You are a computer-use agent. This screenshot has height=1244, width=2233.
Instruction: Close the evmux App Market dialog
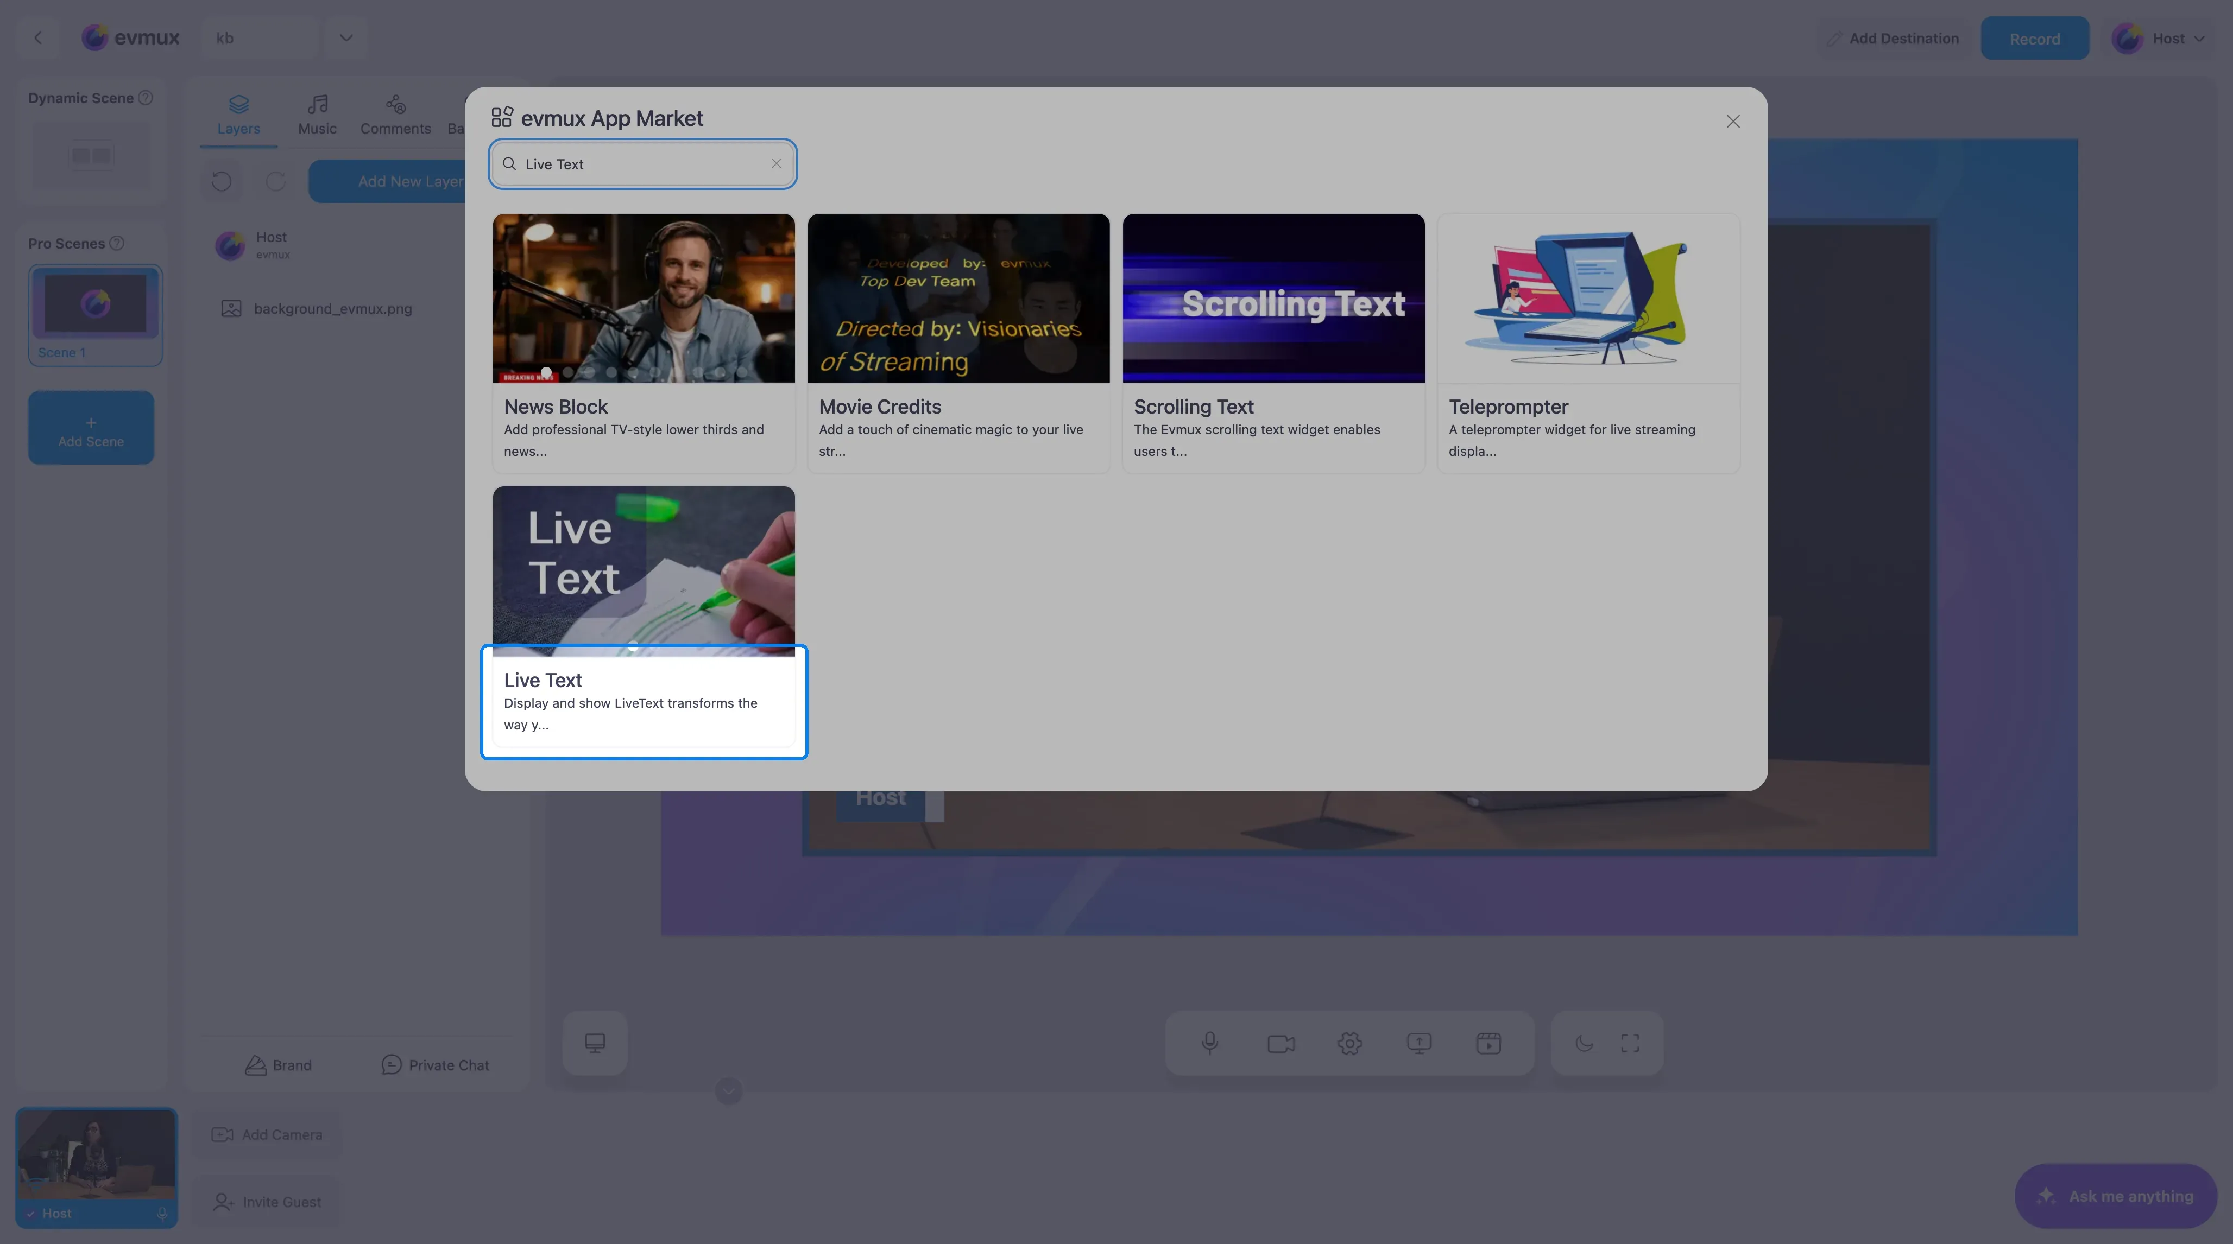click(1732, 121)
